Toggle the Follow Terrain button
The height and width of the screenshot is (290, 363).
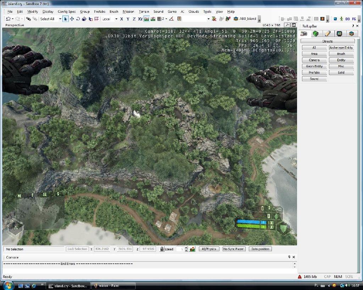pos(146,19)
